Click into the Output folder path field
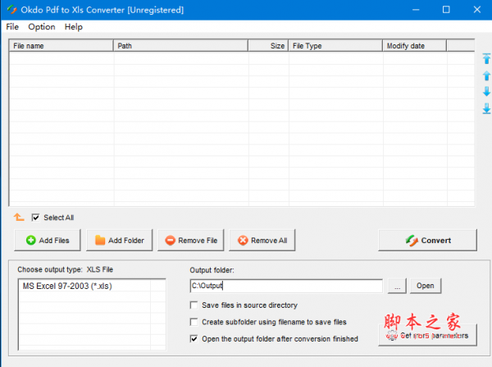The image size is (492, 367). (286, 286)
